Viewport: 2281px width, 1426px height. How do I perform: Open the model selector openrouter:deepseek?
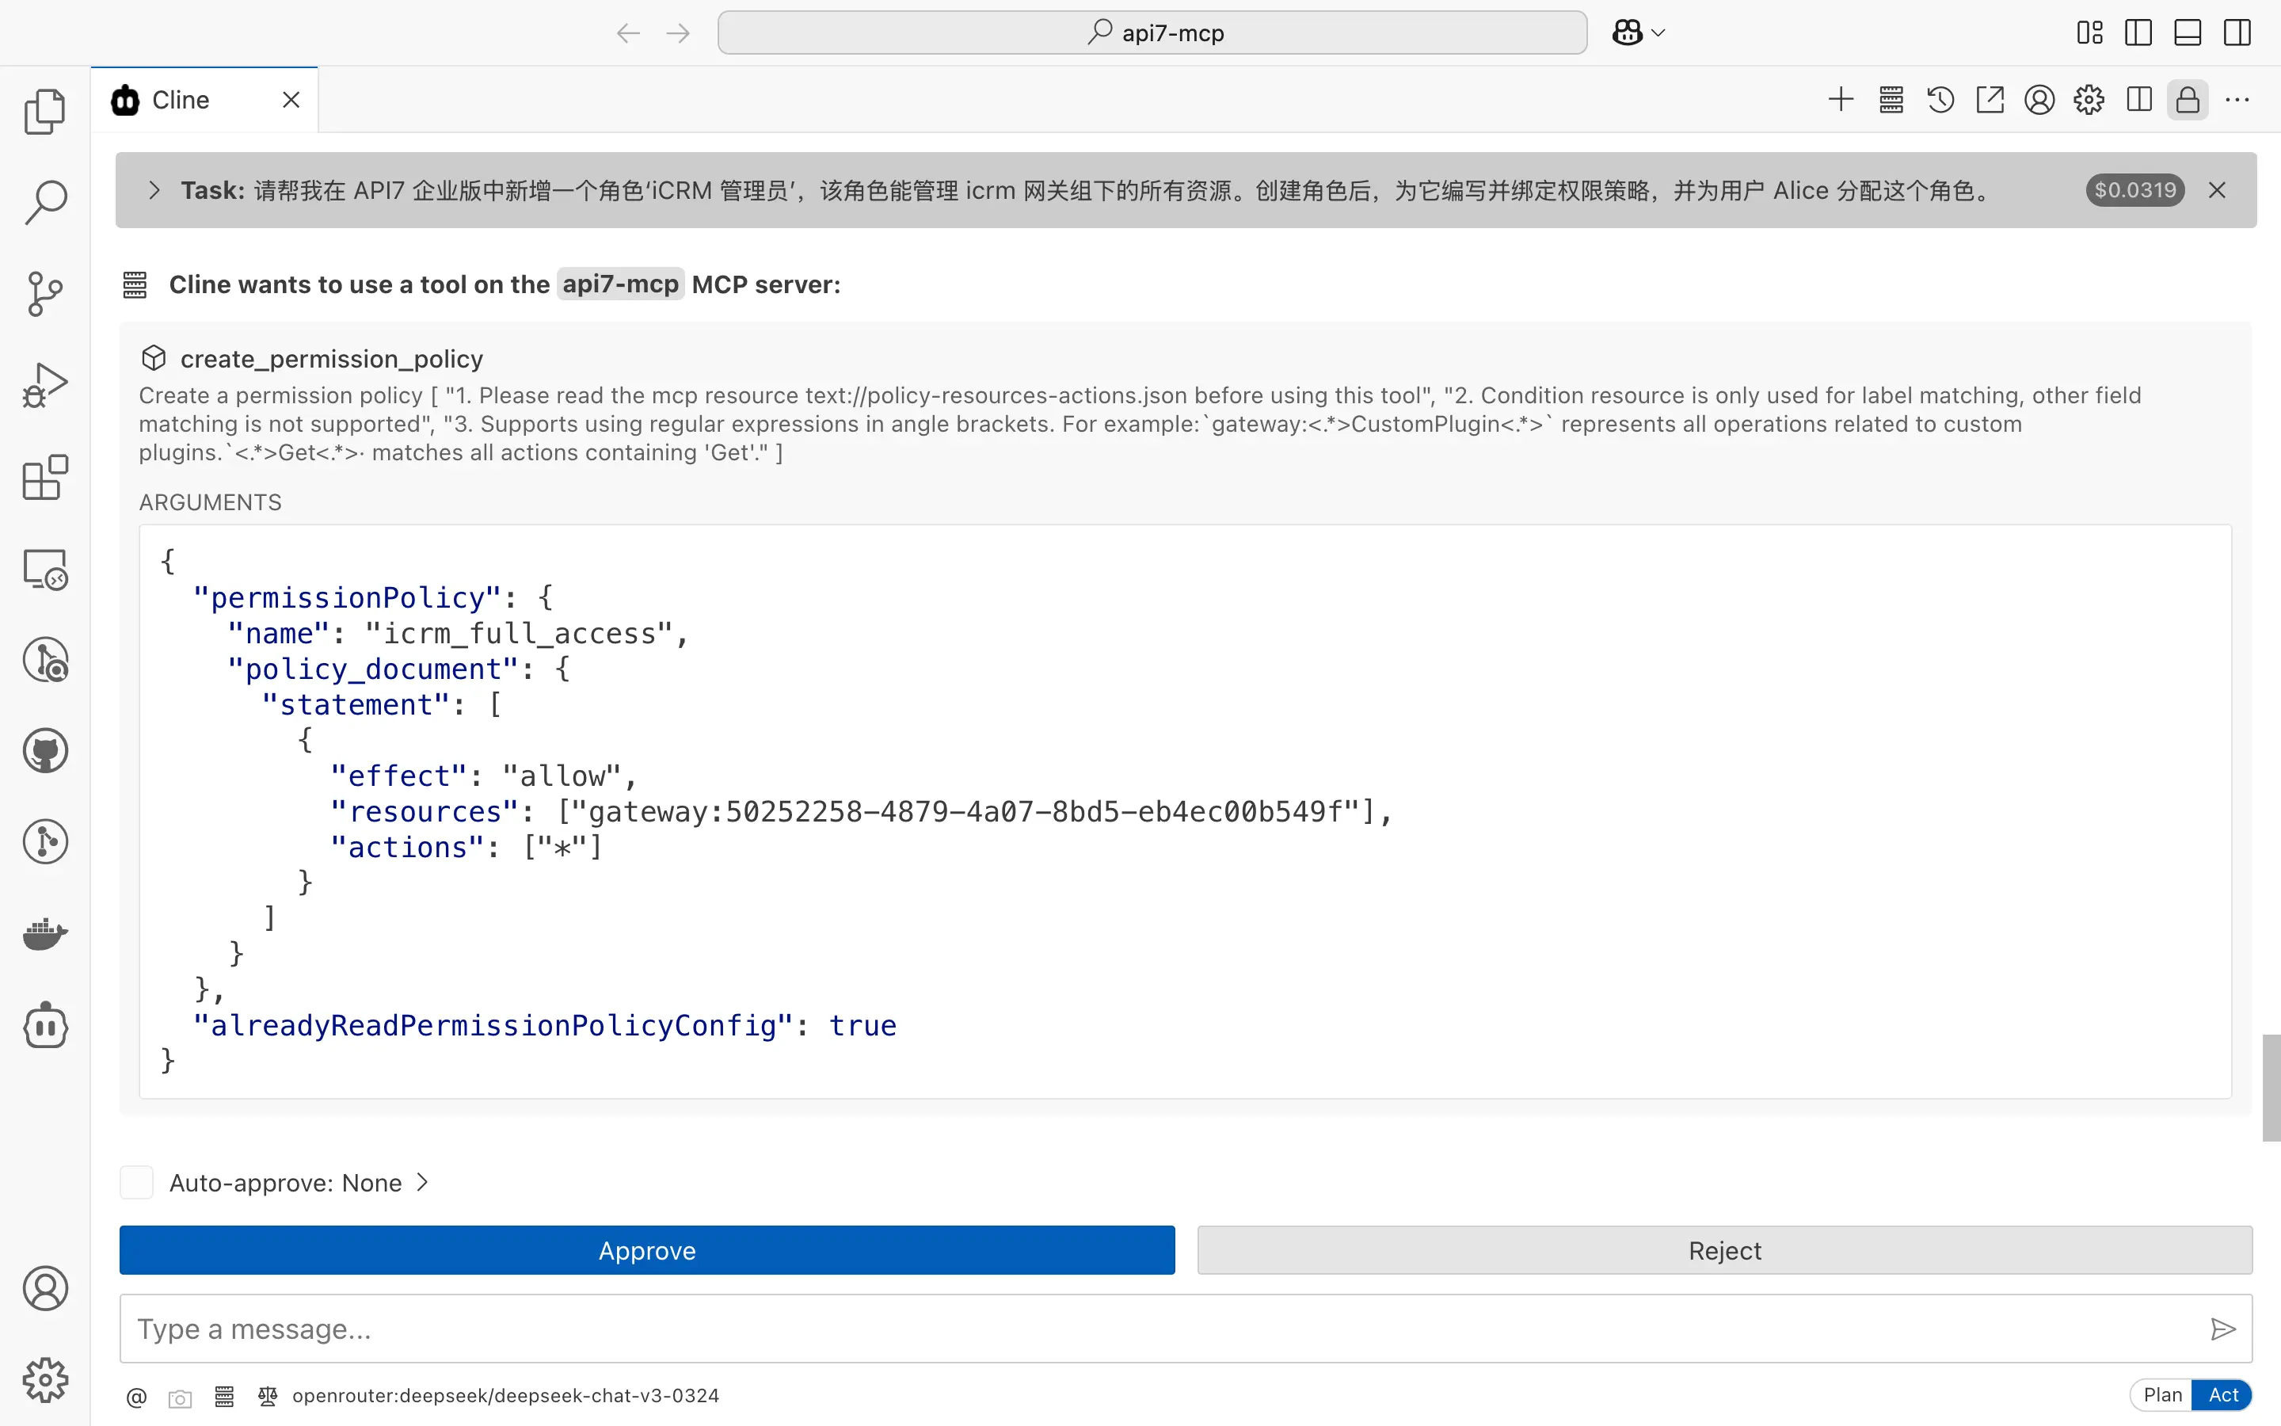(505, 1396)
